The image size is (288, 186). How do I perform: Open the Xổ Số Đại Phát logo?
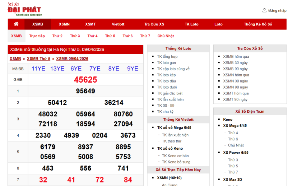pos(25,9)
